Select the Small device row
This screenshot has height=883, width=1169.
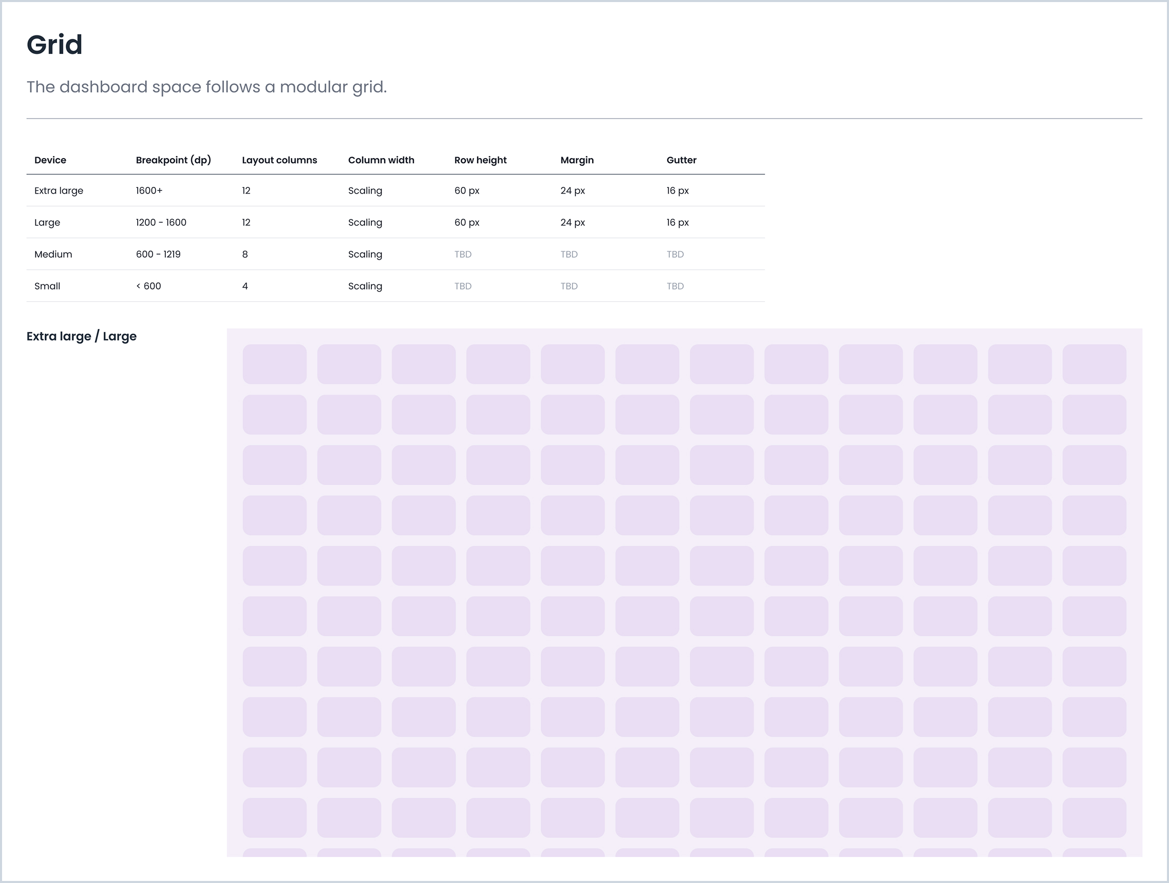pyautogui.click(x=47, y=286)
